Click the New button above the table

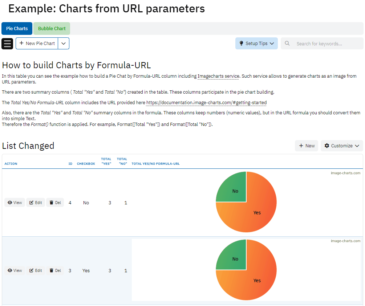[307, 146]
